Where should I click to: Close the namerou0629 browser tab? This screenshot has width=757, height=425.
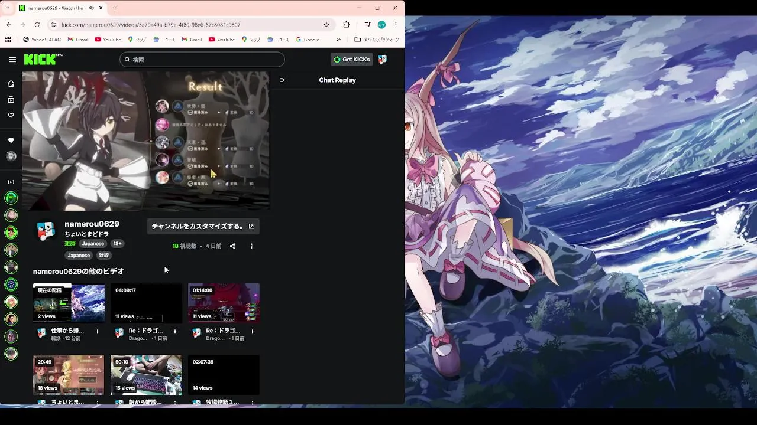pyautogui.click(x=101, y=8)
